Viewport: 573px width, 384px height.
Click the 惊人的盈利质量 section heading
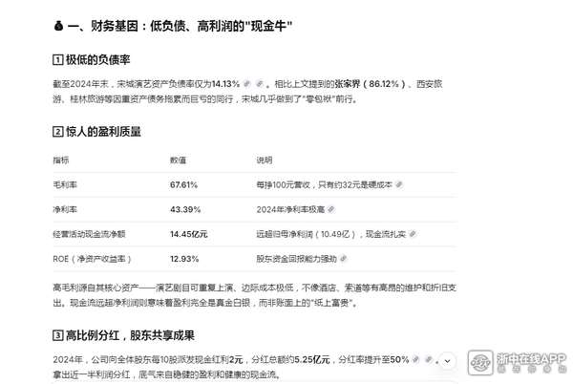tap(100, 132)
